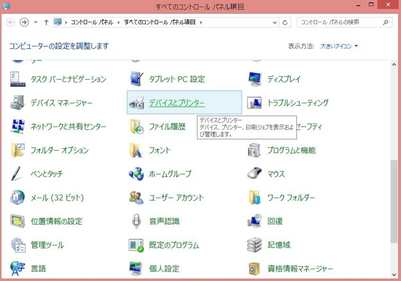This screenshot has height=281, width=401.
Task: Open the ファイル履歴 folder icon
Action: point(136,126)
